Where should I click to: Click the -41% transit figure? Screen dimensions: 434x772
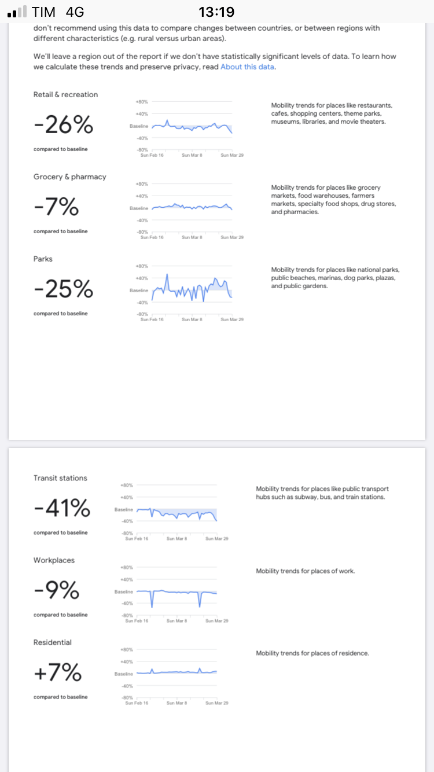coord(62,508)
